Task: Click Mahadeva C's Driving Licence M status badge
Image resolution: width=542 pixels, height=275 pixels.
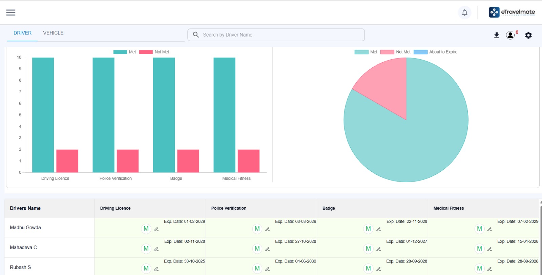Action: (146, 249)
